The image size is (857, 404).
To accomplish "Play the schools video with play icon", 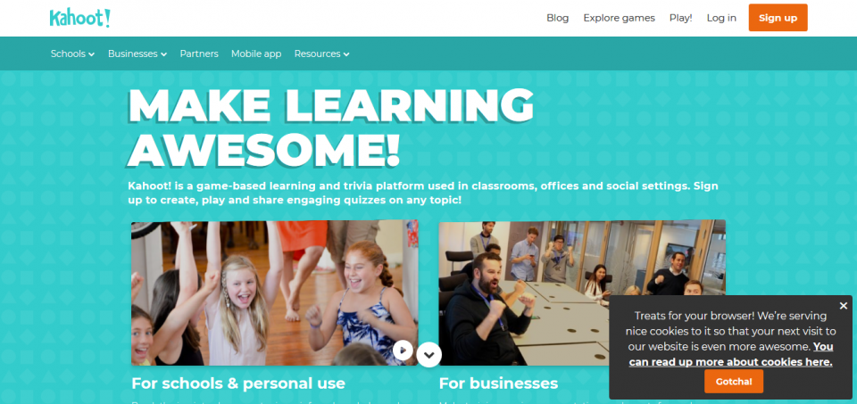I will coord(403,350).
